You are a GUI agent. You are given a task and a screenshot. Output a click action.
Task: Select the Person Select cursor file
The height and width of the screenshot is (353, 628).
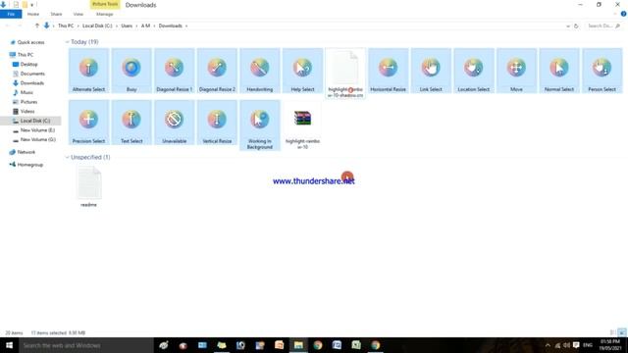602,71
